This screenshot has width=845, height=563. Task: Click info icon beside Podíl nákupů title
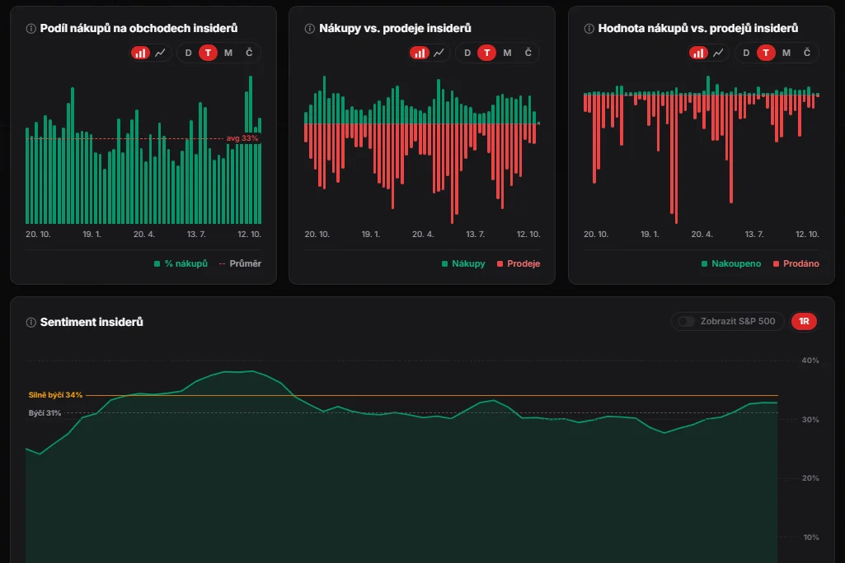31,29
